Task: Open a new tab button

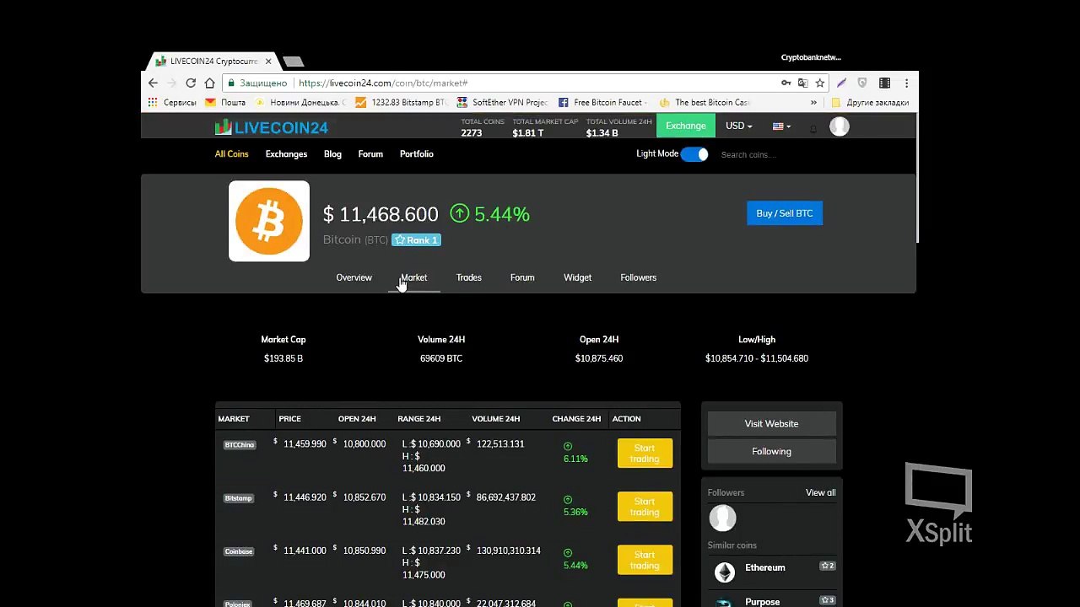Action: (293, 62)
